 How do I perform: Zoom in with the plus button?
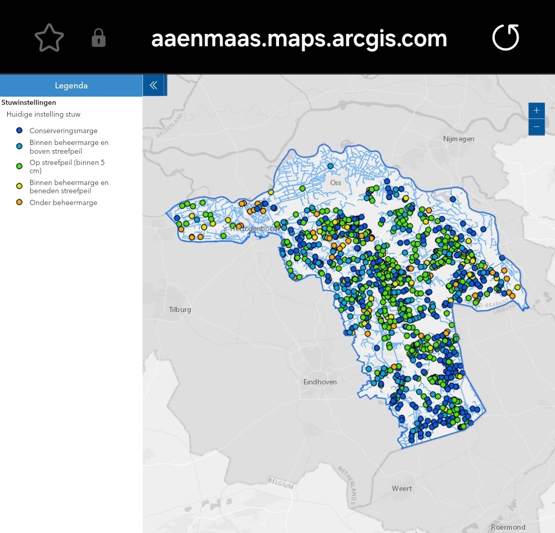pyautogui.click(x=536, y=111)
